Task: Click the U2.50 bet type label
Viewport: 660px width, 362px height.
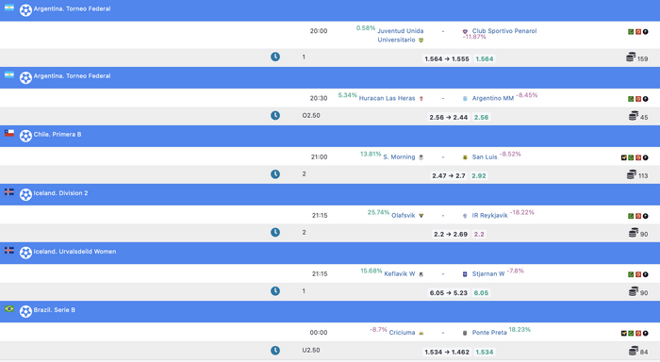Action: tap(311, 350)
